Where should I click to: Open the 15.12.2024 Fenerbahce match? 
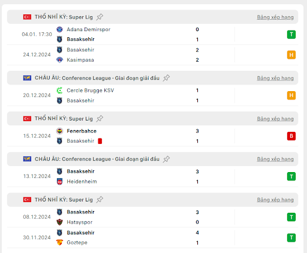click(x=152, y=136)
